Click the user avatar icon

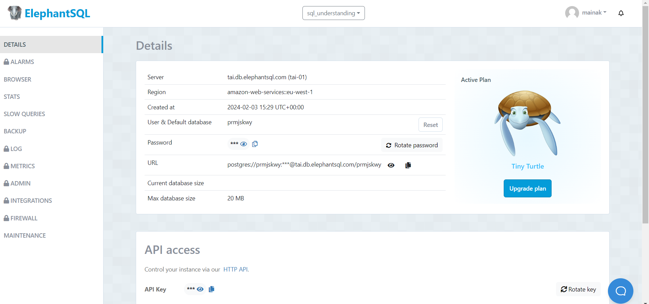coord(572,13)
